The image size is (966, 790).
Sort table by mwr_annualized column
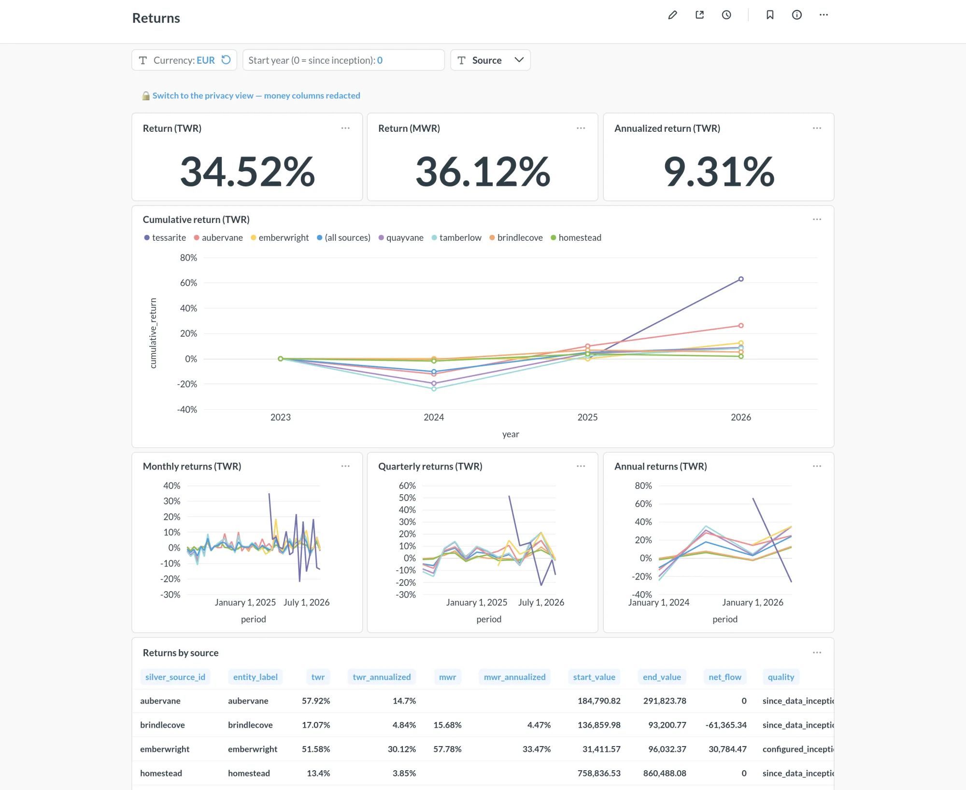pos(515,677)
